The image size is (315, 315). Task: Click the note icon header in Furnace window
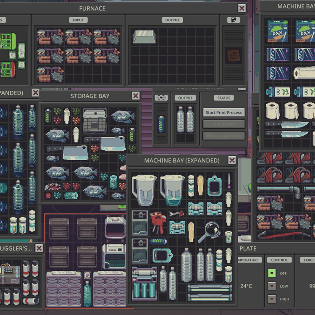[x=234, y=20]
